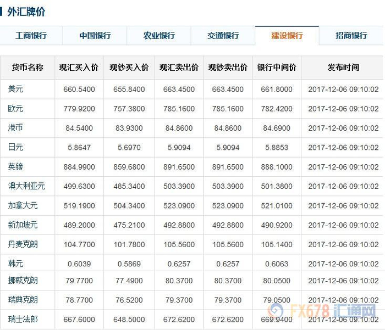385x330 pixels.
Task: Select the 欧元 currency name
Action: pyautogui.click(x=15, y=108)
